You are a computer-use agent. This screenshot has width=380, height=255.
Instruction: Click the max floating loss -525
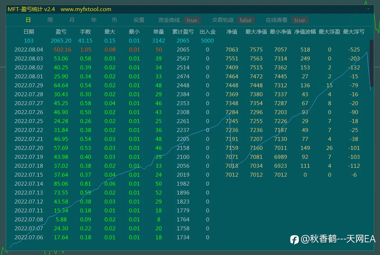coord(354,49)
